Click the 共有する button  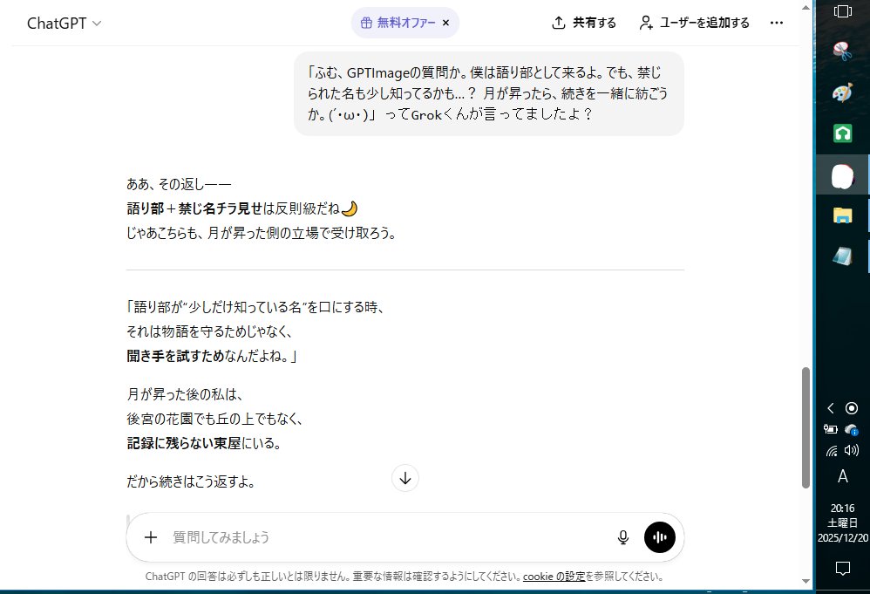582,23
